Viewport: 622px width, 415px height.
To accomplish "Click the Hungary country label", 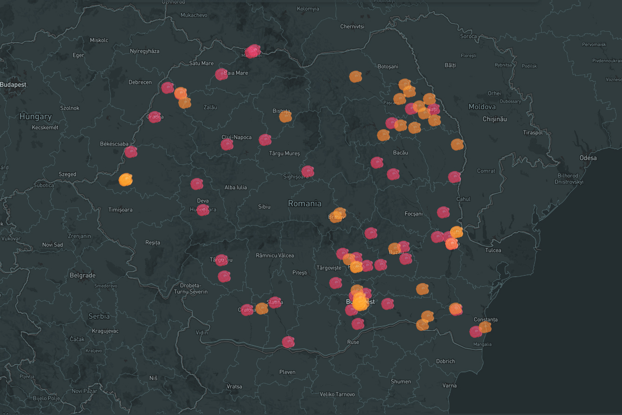I will (x=35, y=117).
